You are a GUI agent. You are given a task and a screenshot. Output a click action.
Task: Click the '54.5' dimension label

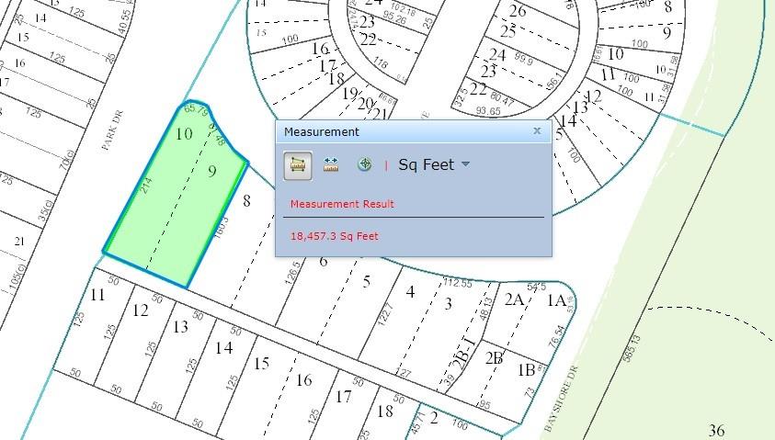click(x=536, y=287)
